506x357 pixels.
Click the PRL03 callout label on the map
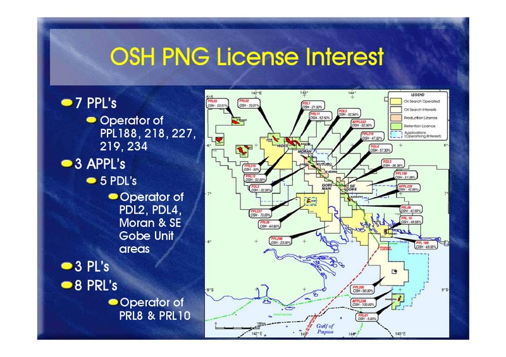pos(218,103)
